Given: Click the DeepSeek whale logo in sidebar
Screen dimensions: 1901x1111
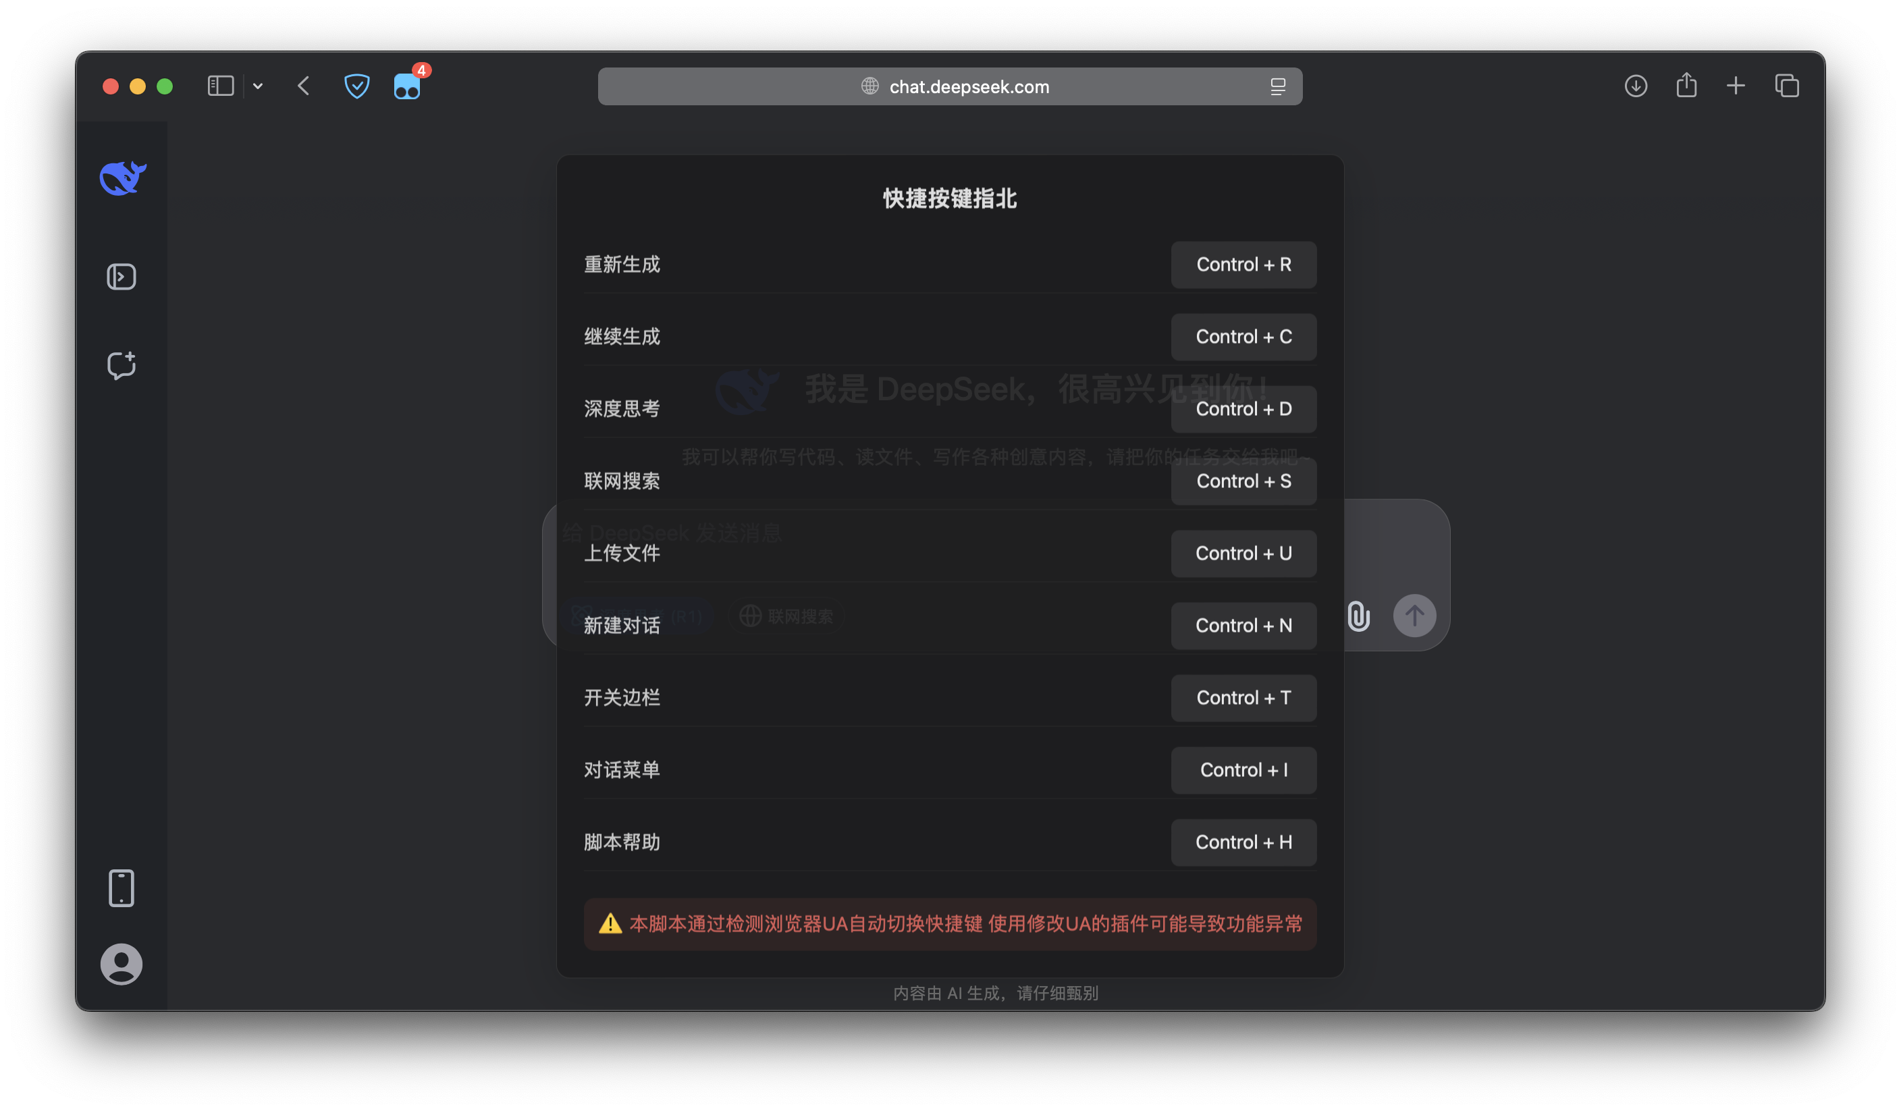Looking at the screenshot, I should [x=123, y=178].
